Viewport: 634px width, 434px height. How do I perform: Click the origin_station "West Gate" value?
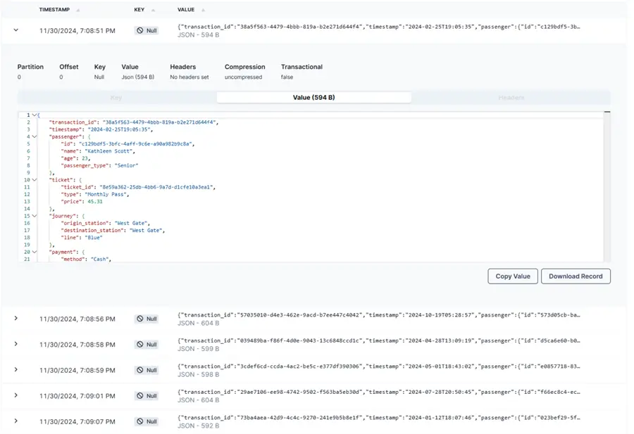coord(132,223)
